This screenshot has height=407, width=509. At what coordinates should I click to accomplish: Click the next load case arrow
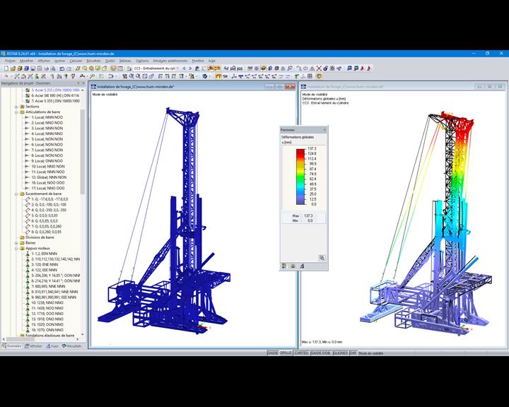pyautogui.click(x=190, y=69)
